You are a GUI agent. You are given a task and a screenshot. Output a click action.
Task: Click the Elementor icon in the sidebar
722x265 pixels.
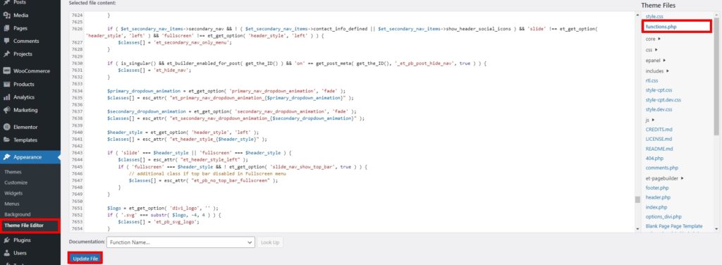click(x=6, y=127)
